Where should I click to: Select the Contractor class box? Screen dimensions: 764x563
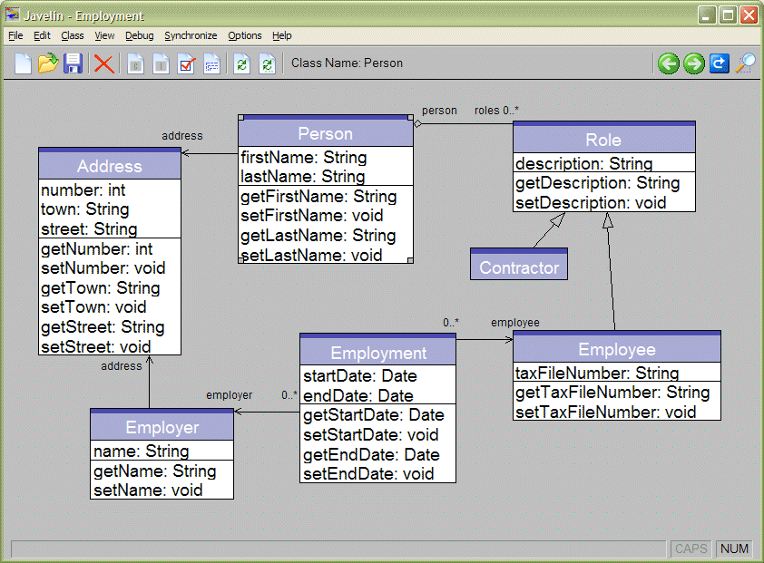click(519, 267)
